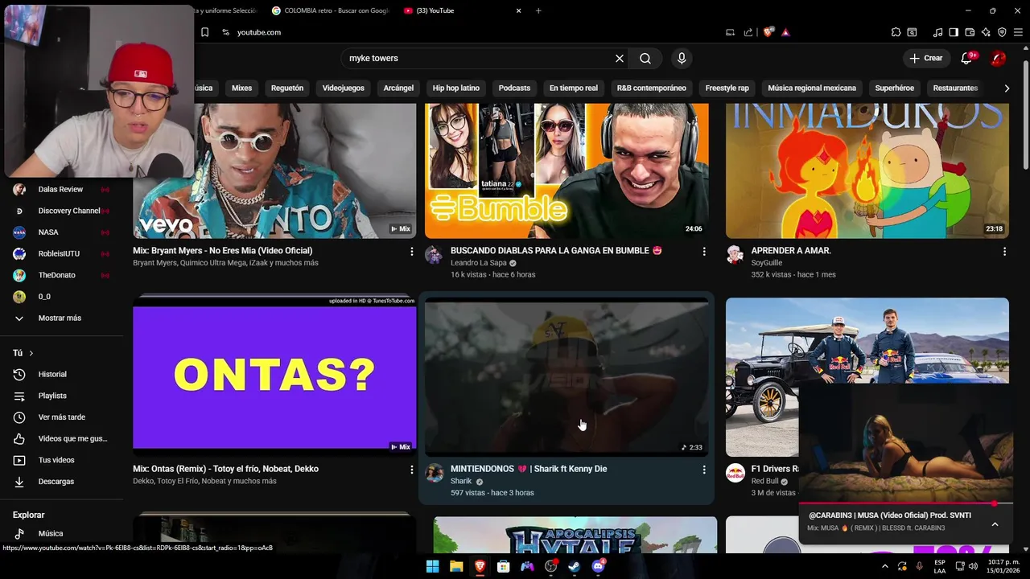
Task: Start voice search with the microphone
Action: 682,58
